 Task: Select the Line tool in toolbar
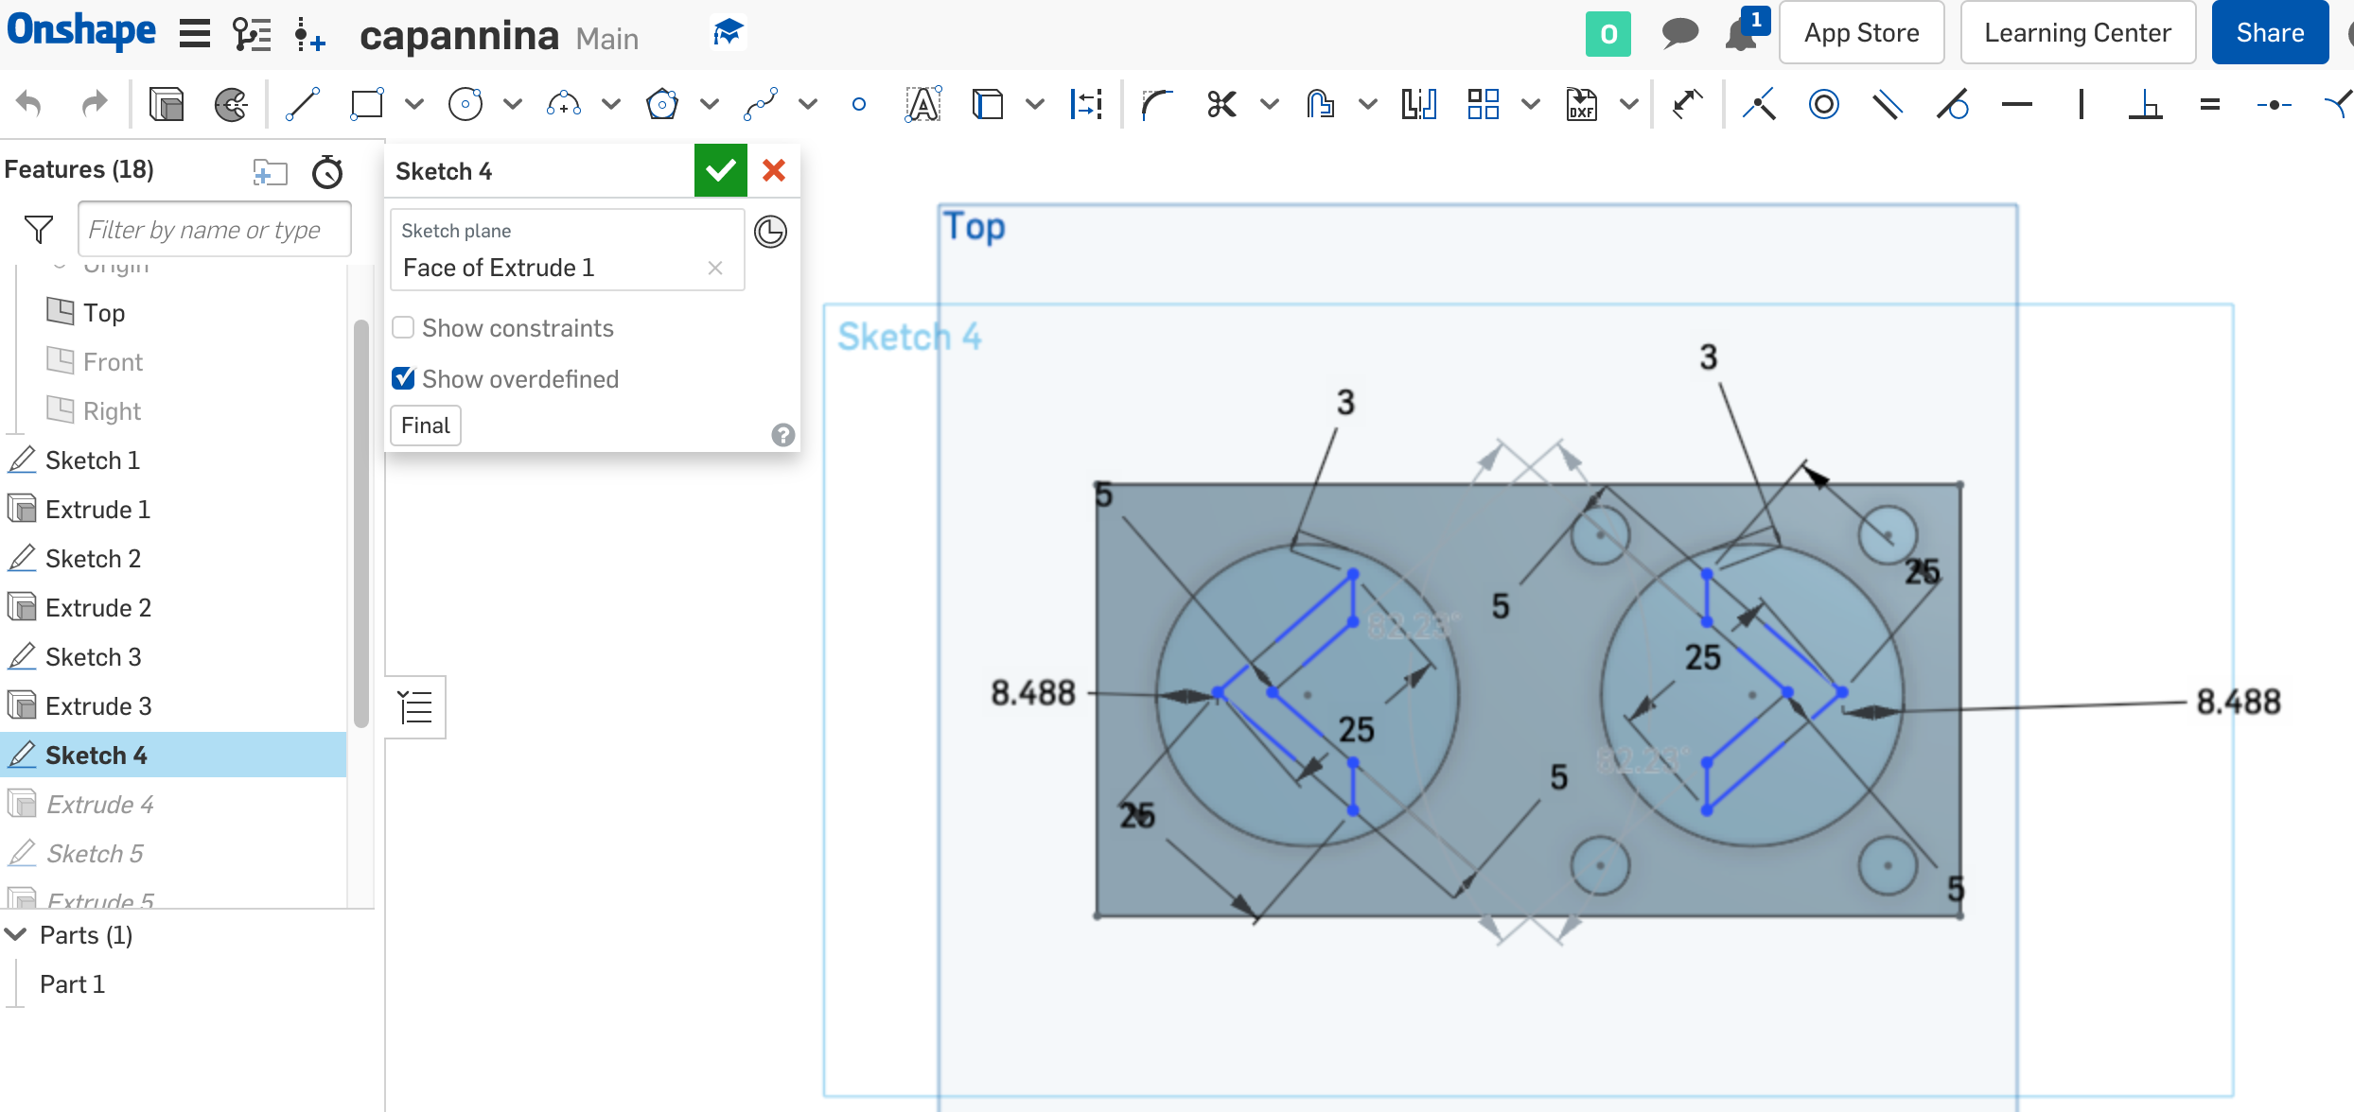coord(304,102)
